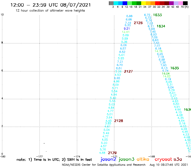The height and width of the screenshot is (167, 191).
Task: Click the s3a pass time 2128
Action: [x=118, y=121]
